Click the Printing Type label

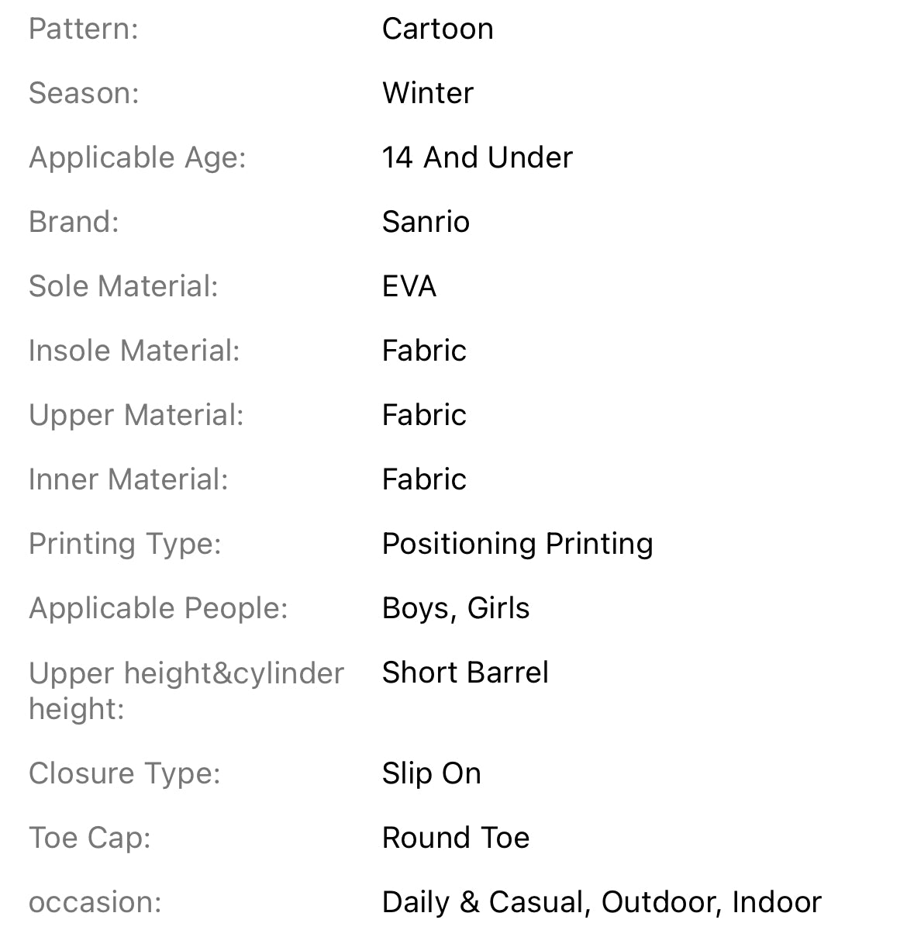125,544
